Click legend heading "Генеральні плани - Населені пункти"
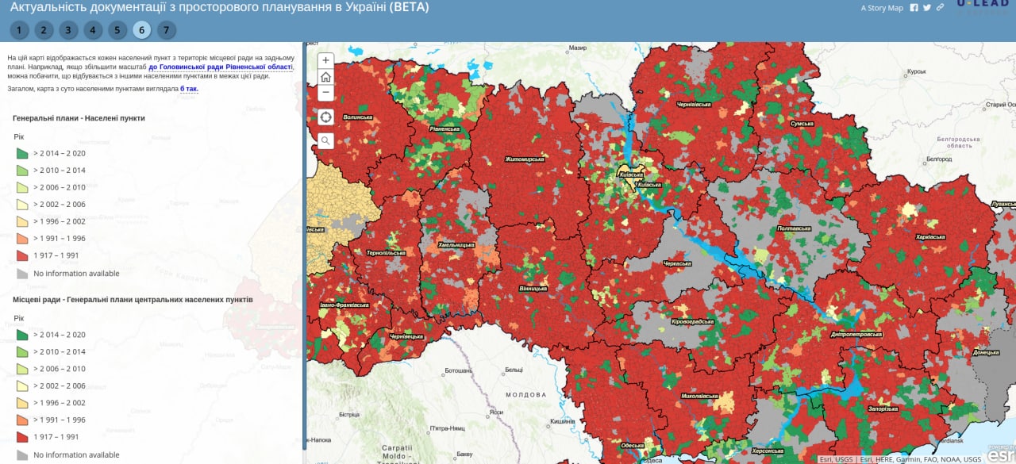1016x464 pixels. click(79, 118)
